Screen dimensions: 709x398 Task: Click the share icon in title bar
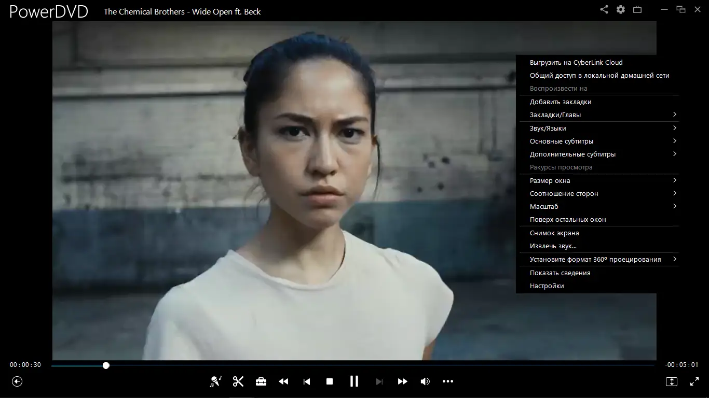click(604, 9)
